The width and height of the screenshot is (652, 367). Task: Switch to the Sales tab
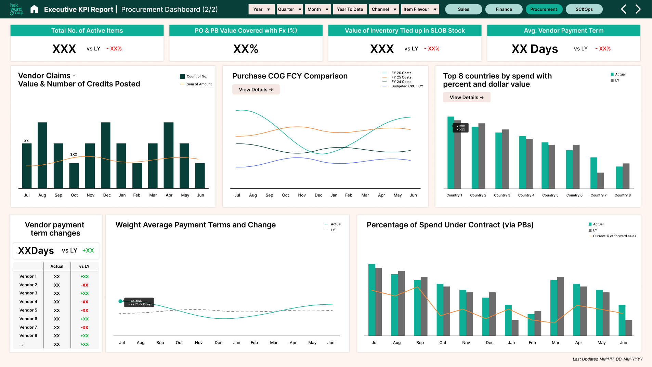tap(464, 9)
